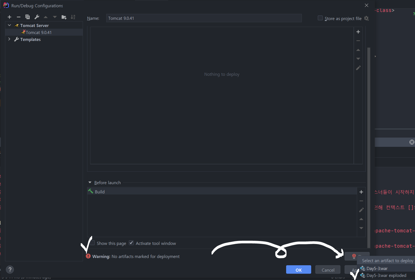The width and height of the screenshot is (415, 280).
Task: Move configuration up in left toolbar
Action: coord(46,17)
